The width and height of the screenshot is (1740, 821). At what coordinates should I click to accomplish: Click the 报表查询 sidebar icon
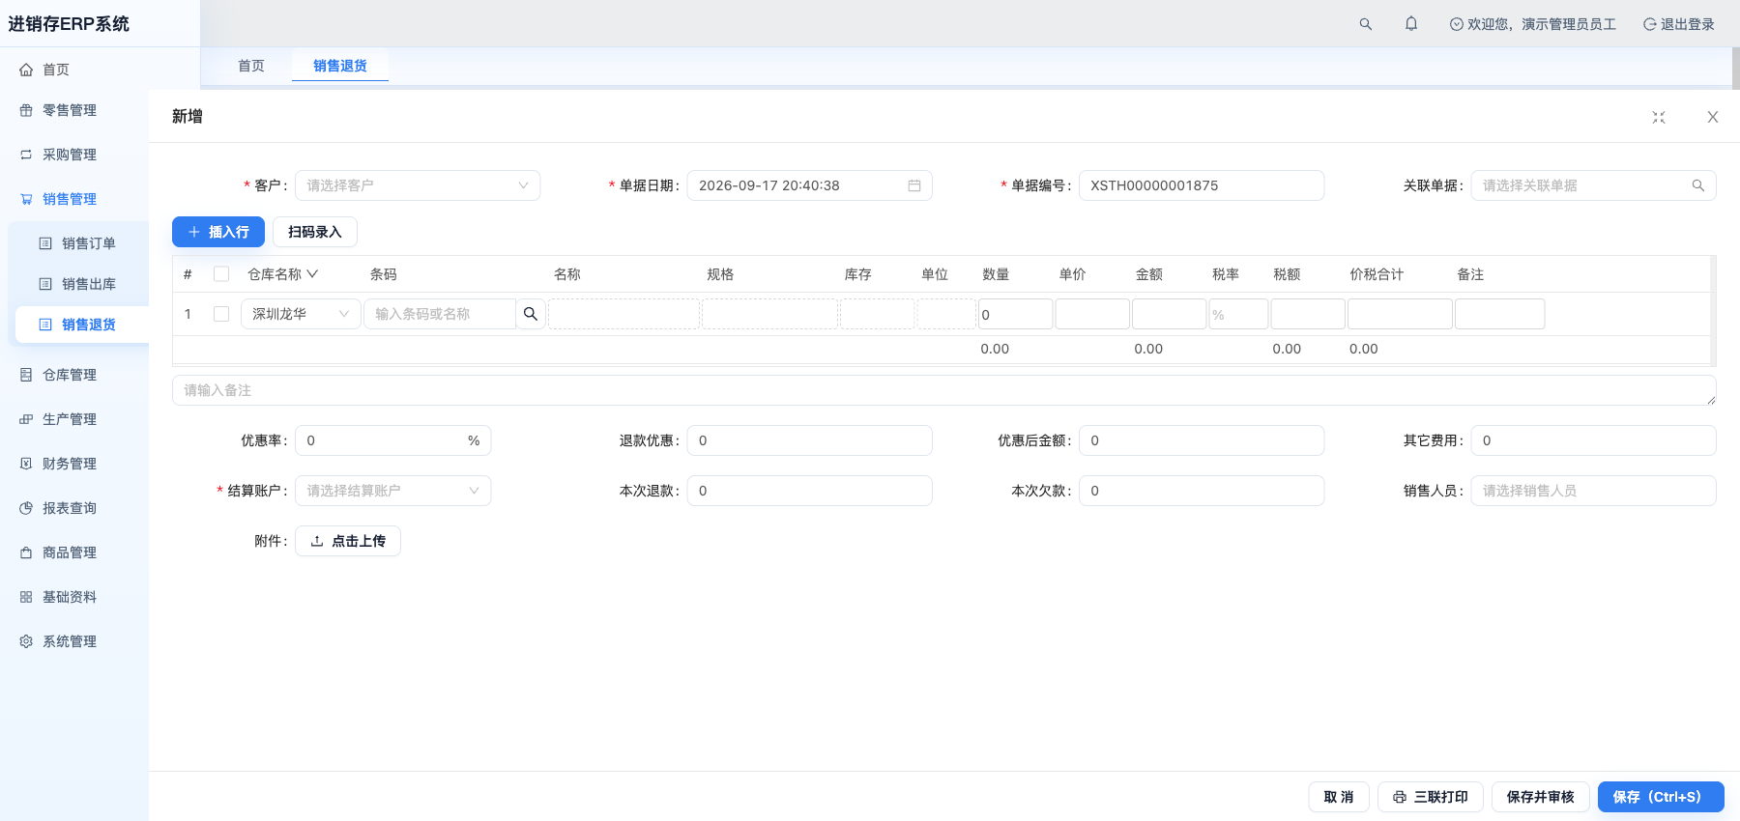[26, 508]
